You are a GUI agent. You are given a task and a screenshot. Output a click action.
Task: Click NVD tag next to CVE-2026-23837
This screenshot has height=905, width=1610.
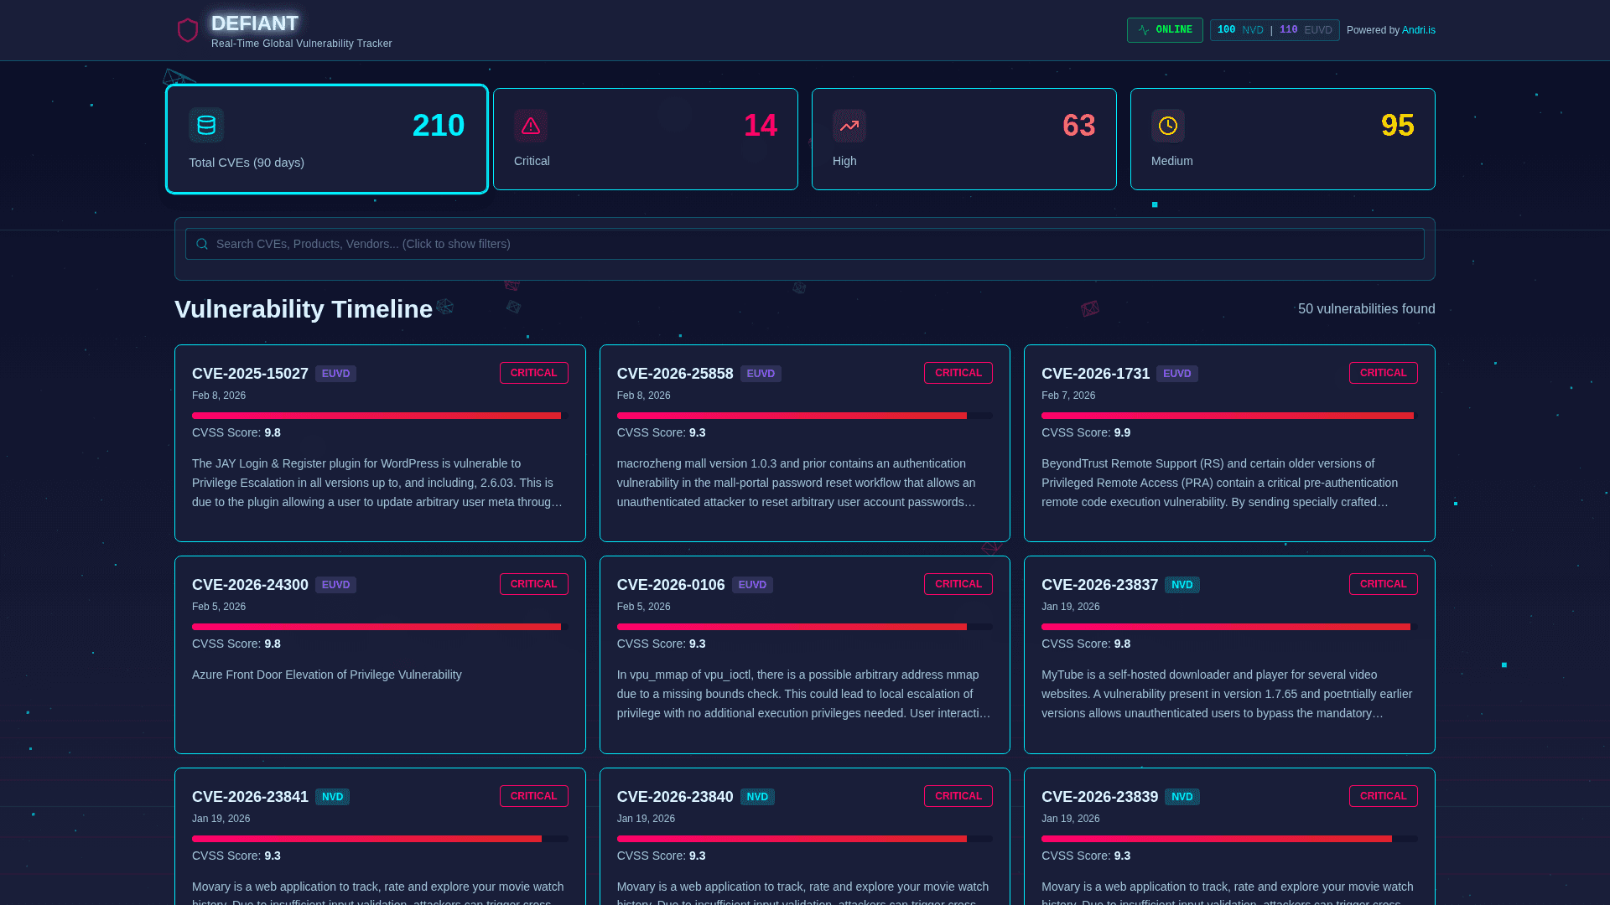[1182, 585]
